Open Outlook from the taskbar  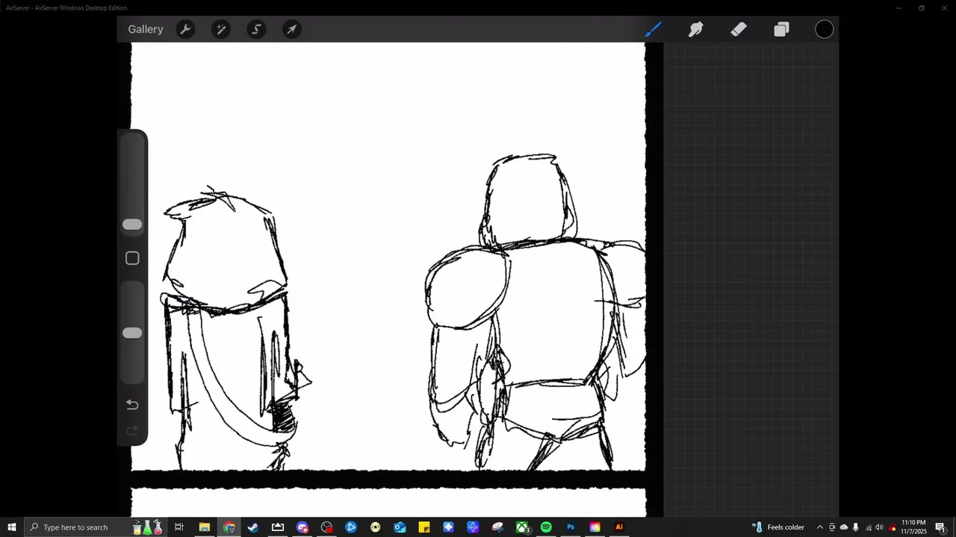pyautogui.click(x=400, y=527)
